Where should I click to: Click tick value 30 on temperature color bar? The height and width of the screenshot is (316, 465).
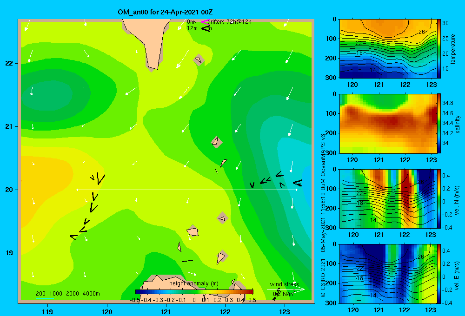[445, 23]
